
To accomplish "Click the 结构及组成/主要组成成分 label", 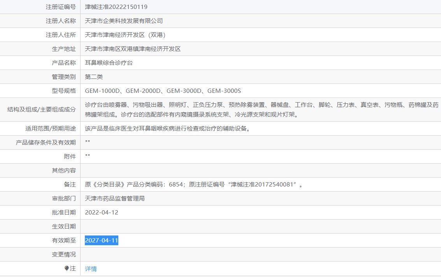I will (42, 110).
